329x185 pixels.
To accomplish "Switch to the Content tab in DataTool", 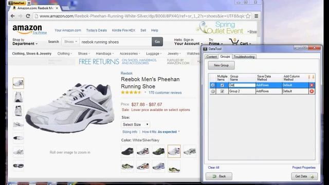I will tap(211, 57).
